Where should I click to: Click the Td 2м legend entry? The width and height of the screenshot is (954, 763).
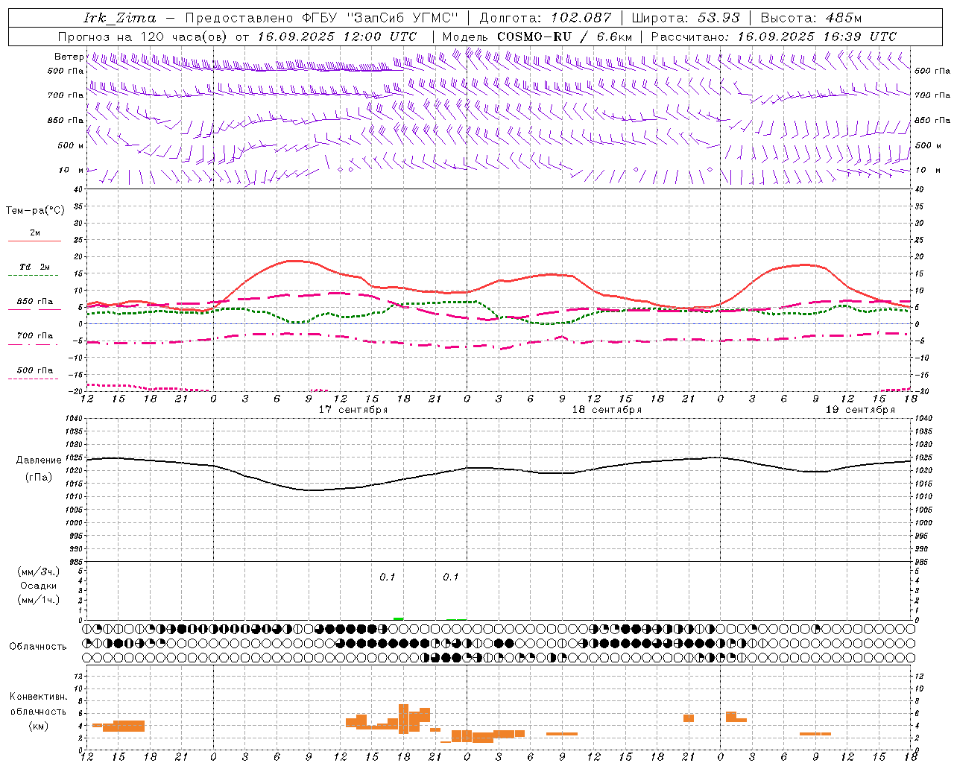click(x=34, y=267)
